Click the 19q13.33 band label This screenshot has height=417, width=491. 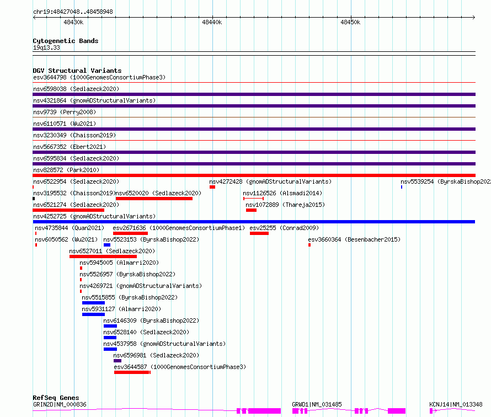(46, 47)
